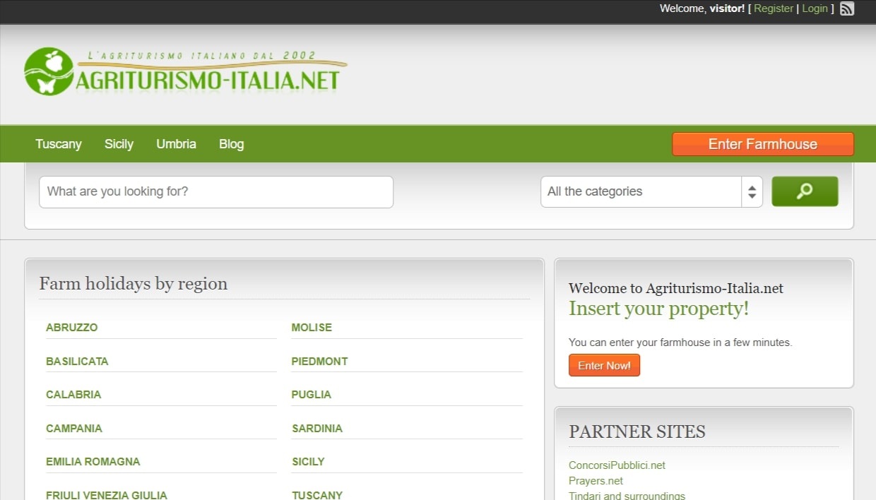
Task: Expand the All the categories dropdown
Action: pyautogui.click(x=651, y=191)
